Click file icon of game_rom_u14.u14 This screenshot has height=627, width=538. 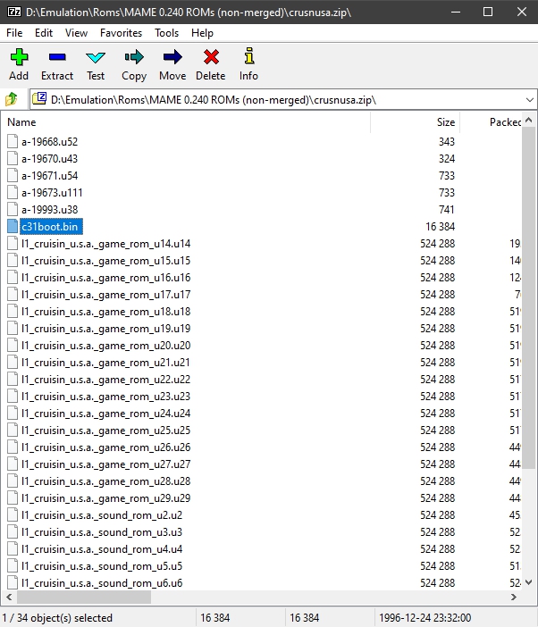click(x=13, y=244)
